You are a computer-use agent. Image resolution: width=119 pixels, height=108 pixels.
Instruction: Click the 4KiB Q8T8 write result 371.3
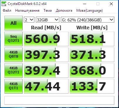92,55
